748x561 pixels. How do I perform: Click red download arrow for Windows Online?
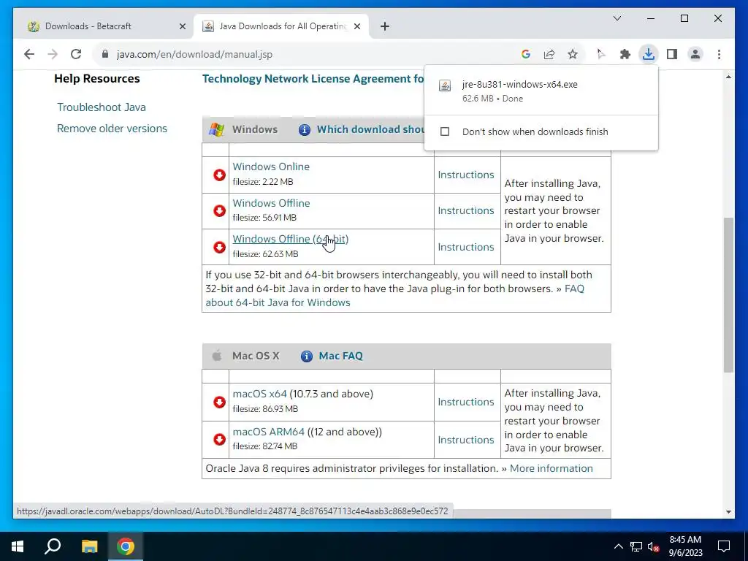tap(219, 175)
